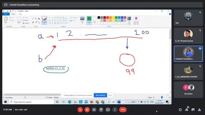Click Edit with Paint 3D
The image size is (205, 115).
(x=136, y=20)
